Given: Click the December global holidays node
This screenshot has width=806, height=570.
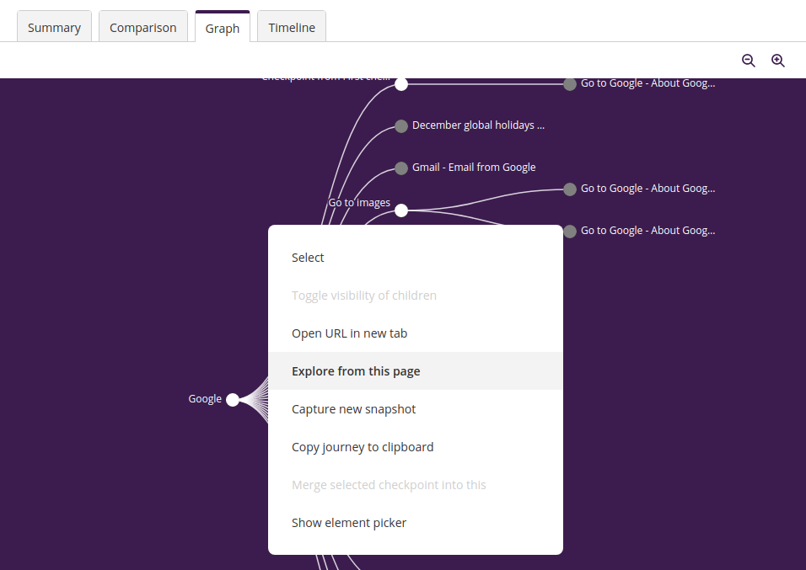Looking at the screenshot, I should (x=401, y=125).
